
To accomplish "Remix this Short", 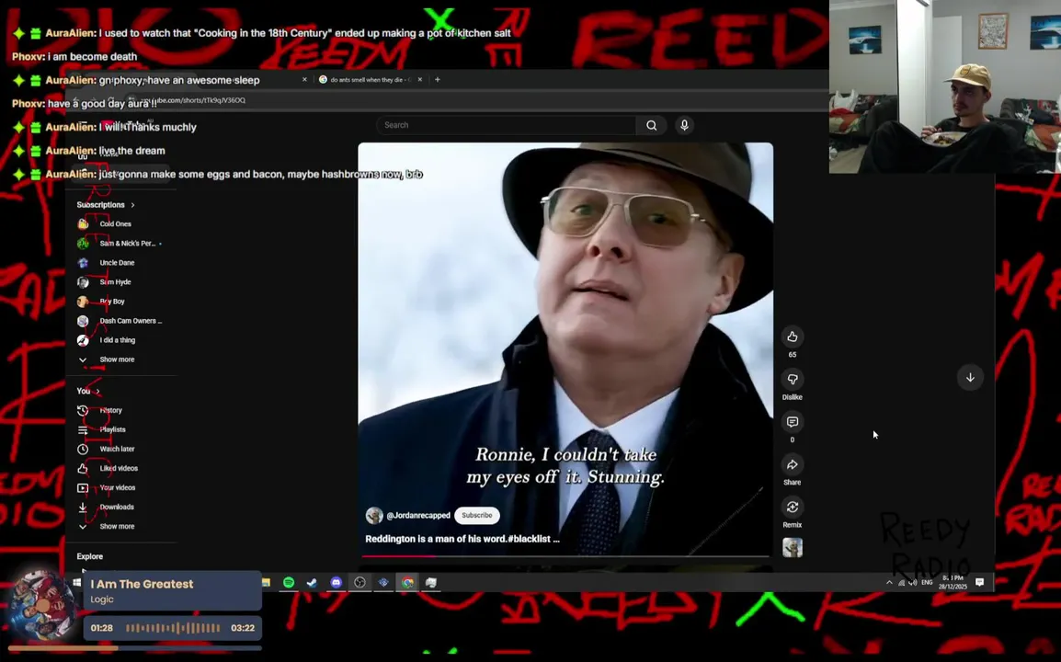I will point(793,507).
